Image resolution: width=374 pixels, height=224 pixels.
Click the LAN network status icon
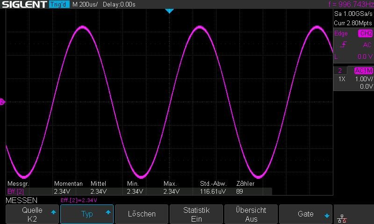tap(342, 217)
